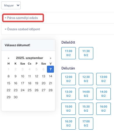Viewport: 114px width, 134px height.
Task: Go to next month with » arrow
Action: tap(50, 58)
